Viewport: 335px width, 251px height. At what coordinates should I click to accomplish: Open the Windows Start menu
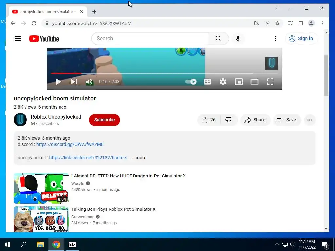[x=8, y=244]
